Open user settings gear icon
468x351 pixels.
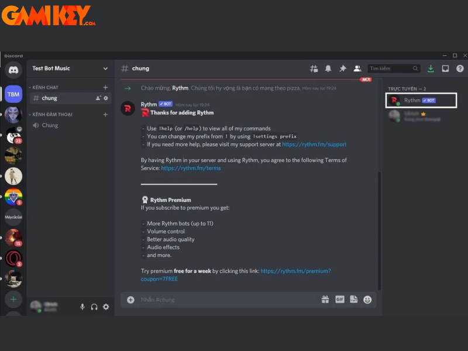click(106, 307)
